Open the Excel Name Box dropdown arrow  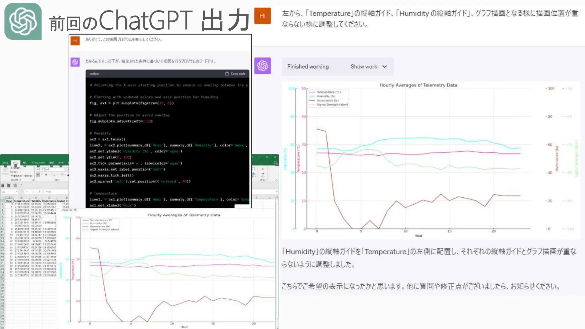pyautogui.click(x=17, y=192)
